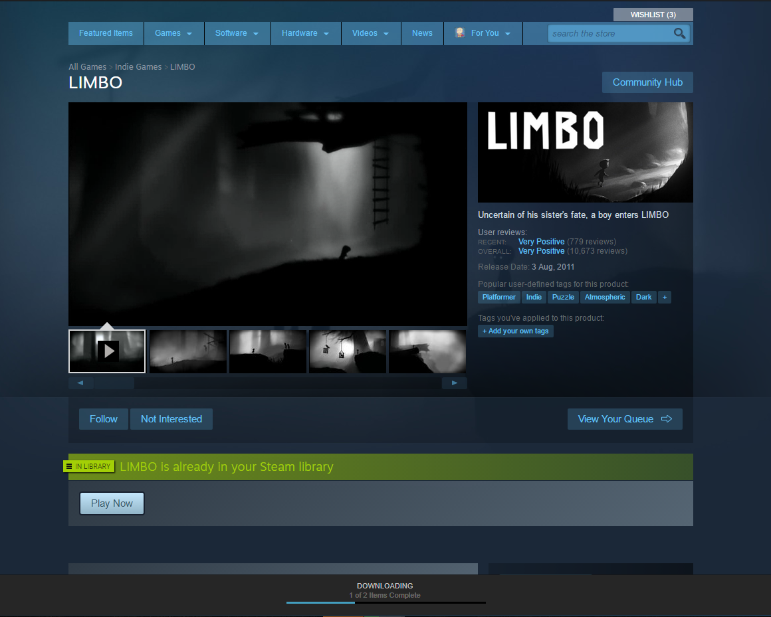This screenshot has height=617, width=771.
Task: Open the Software dropdown menu
Action: click(237, 33)
